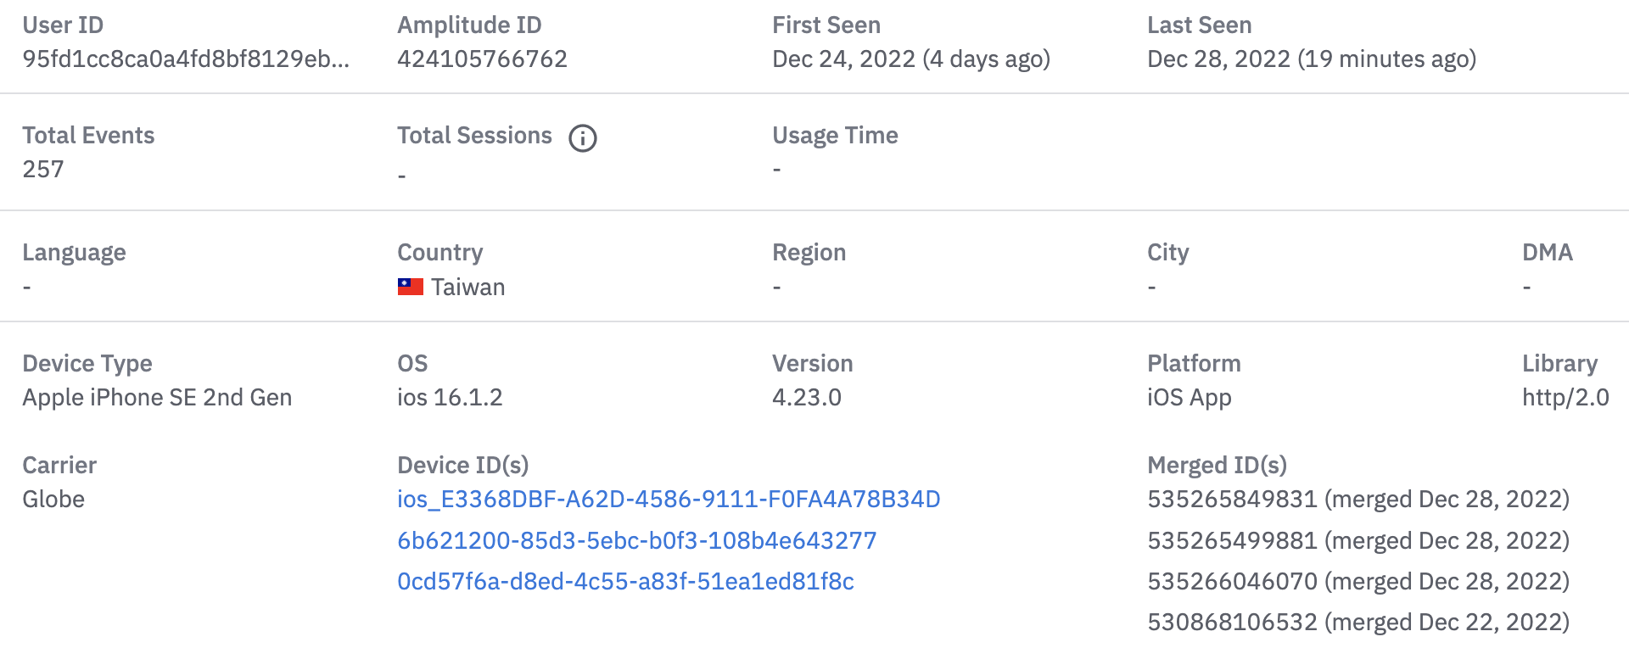This screenshot has width=1629, height=648.
Task: Click the Total Sessions info icon
Action: (x=583, y=137)
